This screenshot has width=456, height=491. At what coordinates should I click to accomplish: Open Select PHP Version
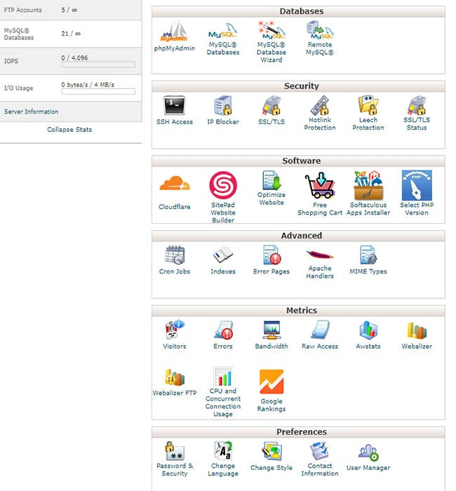417,193
